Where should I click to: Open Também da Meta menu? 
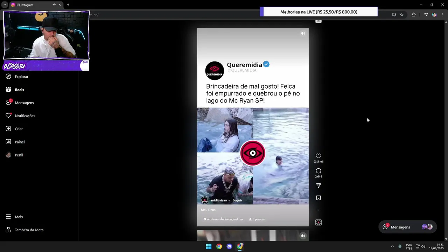coord(24,230)
